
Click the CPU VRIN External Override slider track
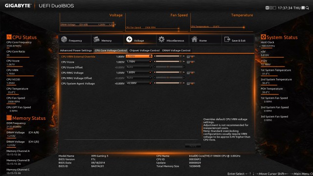point(169,56)
